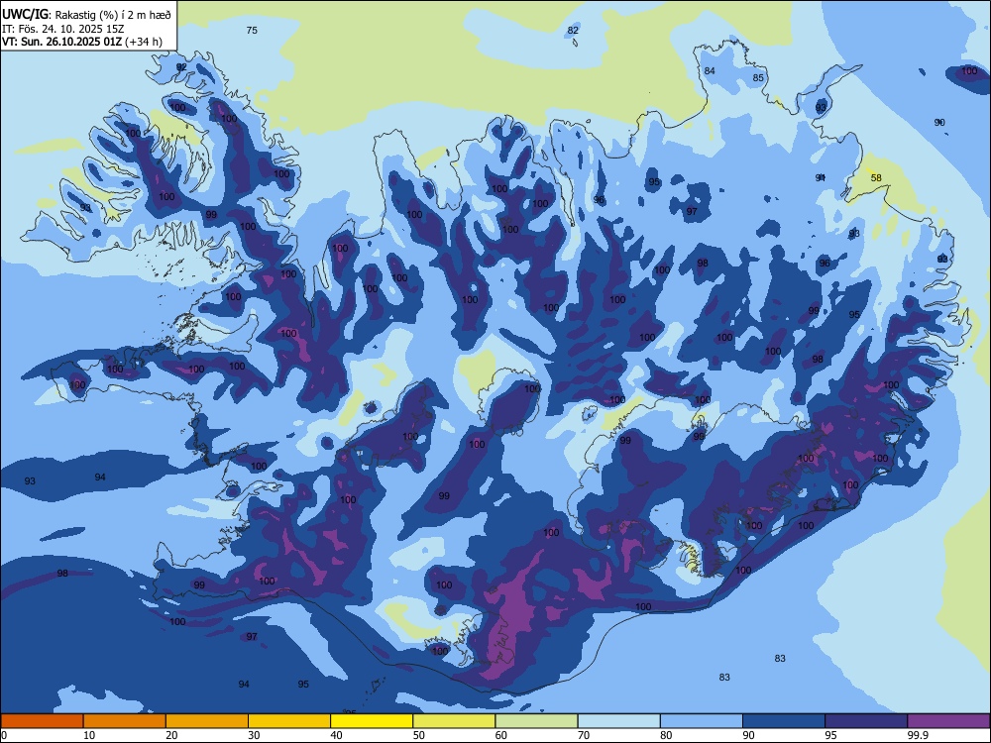The image size is (991, 743).
Task: Click the humidity value 90 on the map
Action: click(x=939, y=123)
